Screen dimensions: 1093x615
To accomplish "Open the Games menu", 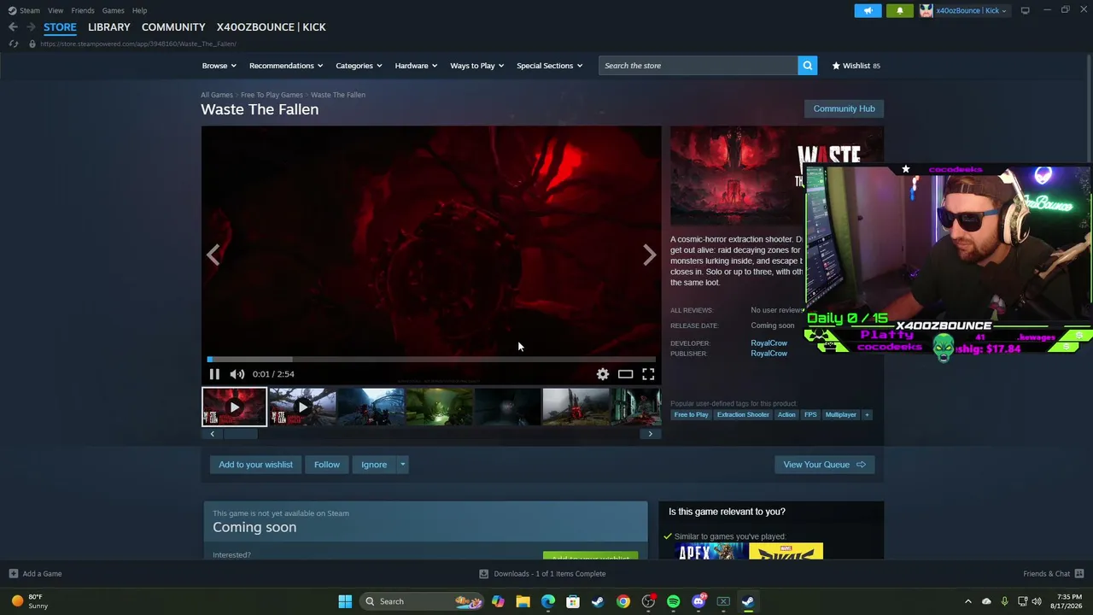I will coord(114,10).
